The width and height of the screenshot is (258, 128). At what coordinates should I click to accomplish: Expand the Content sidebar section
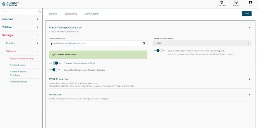click(37, 19)
